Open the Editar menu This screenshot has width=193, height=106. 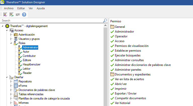(21, 8)
